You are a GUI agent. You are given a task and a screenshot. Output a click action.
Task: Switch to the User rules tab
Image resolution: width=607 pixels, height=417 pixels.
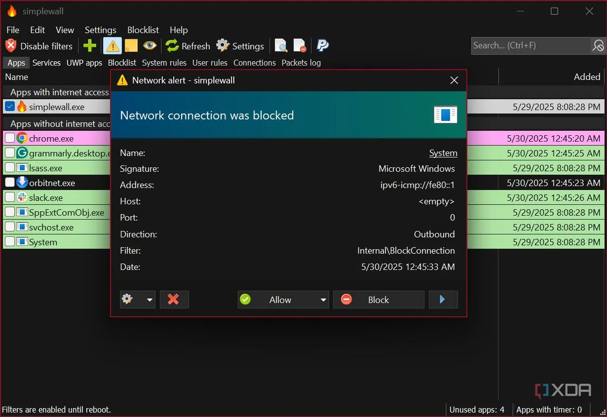pyautogui.click(x=210, y=63)
